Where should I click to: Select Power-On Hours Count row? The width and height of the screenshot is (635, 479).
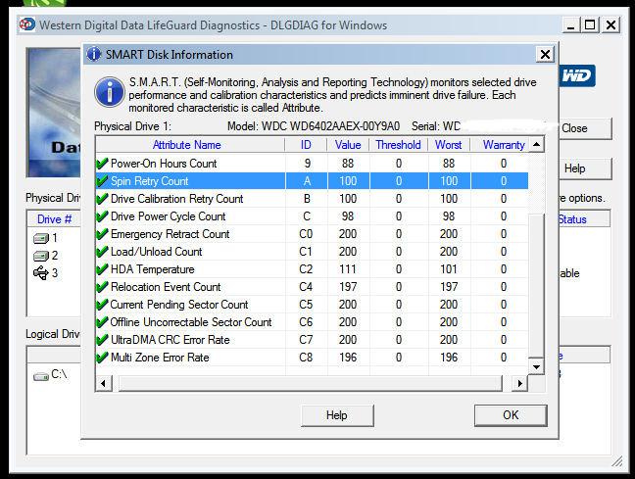(312, 164)
